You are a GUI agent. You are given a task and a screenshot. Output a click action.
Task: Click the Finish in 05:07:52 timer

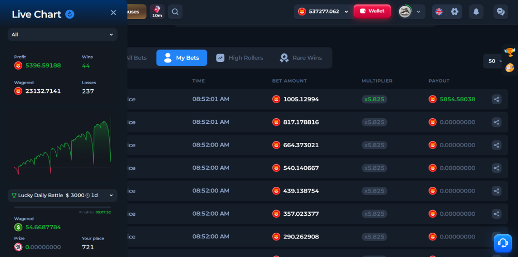pos(95,212)
